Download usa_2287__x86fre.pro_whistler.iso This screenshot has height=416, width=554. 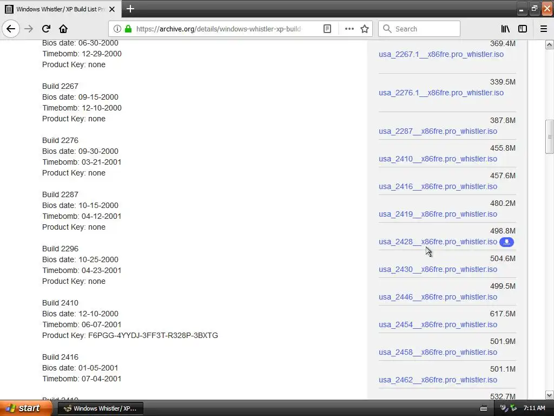click(438, 131)
